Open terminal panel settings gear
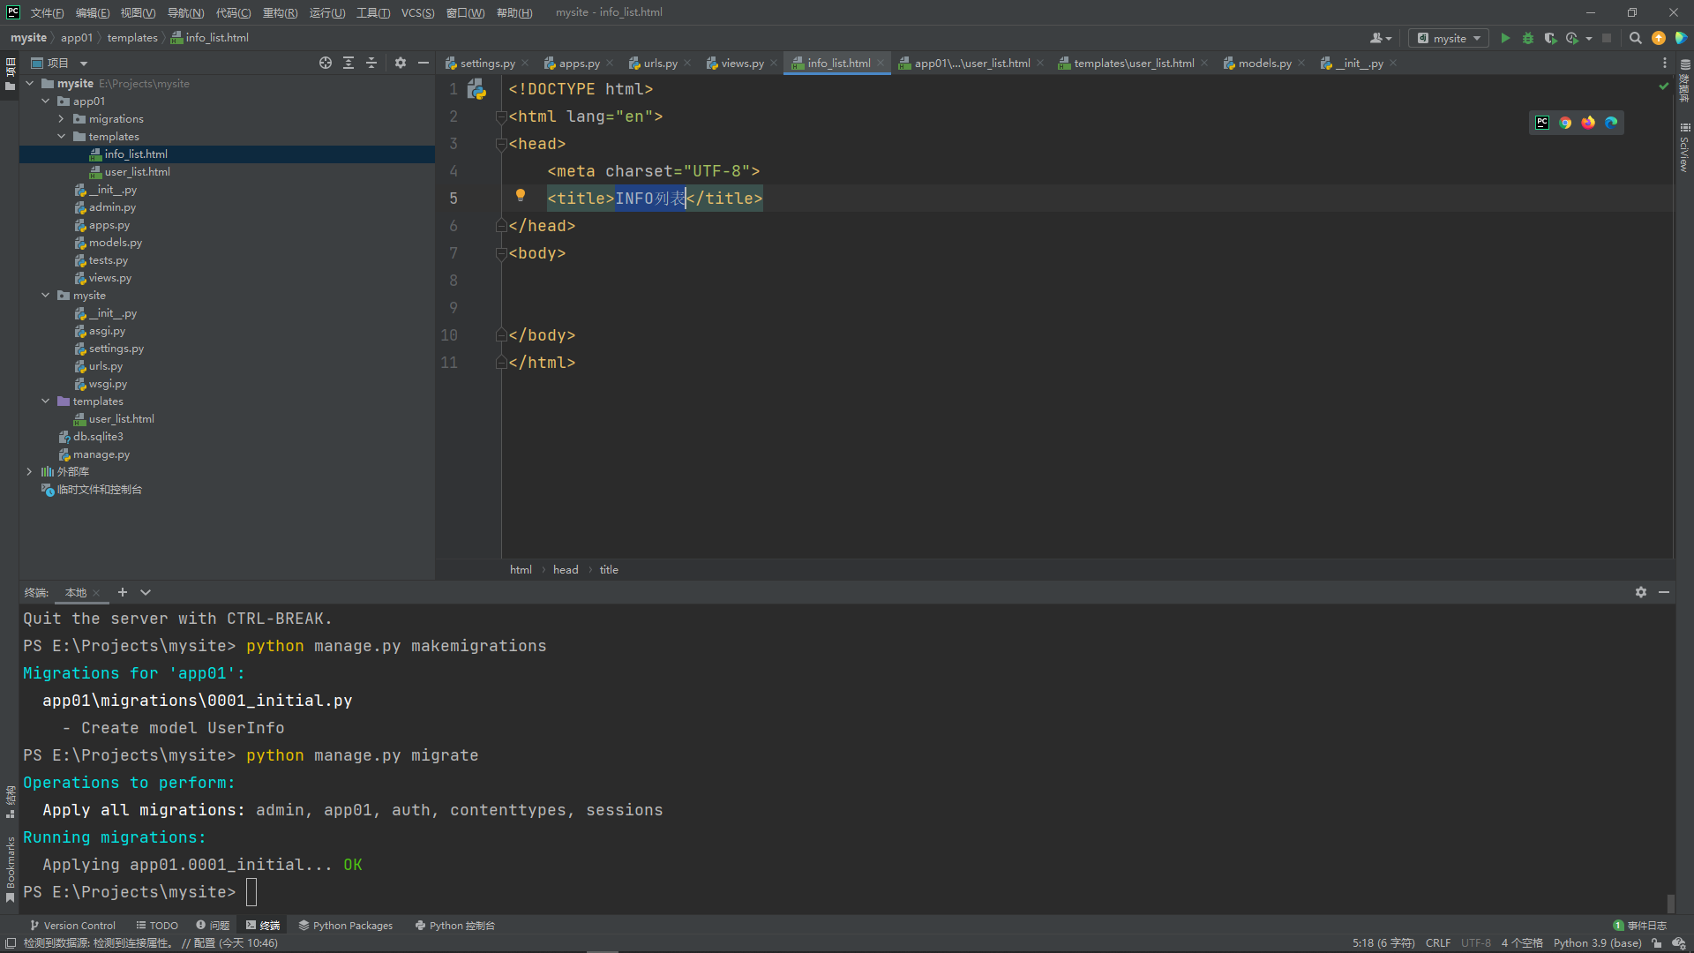 click(x=1641, y=592)
